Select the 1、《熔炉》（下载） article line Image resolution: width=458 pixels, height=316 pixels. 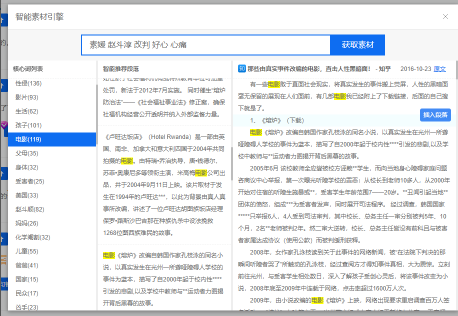[277, 120]
